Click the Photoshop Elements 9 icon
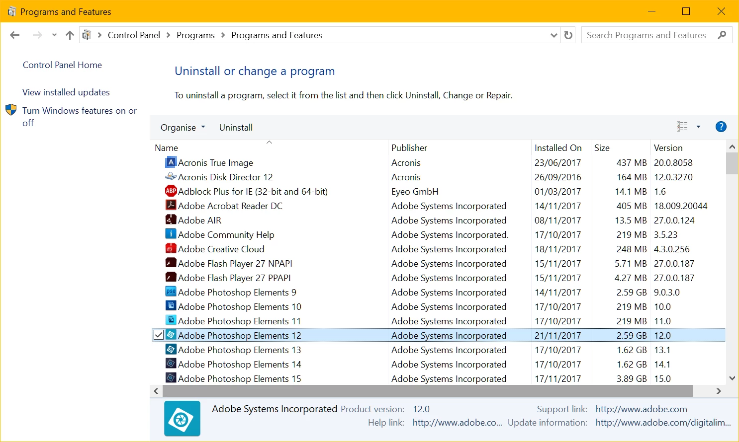Viewport: 739px width, 442px height. (x=171, y=292)
